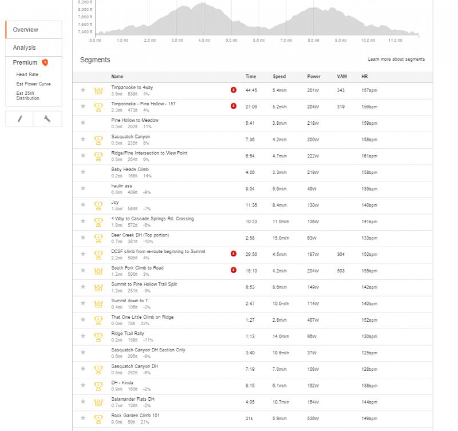This screenshot has height=431, width=458.
Task: Open Est Power Curve view
Action: point(33,84)
